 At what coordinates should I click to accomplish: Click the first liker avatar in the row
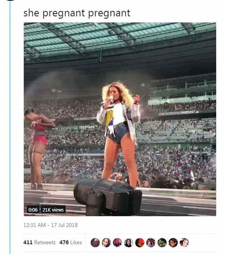95,242
